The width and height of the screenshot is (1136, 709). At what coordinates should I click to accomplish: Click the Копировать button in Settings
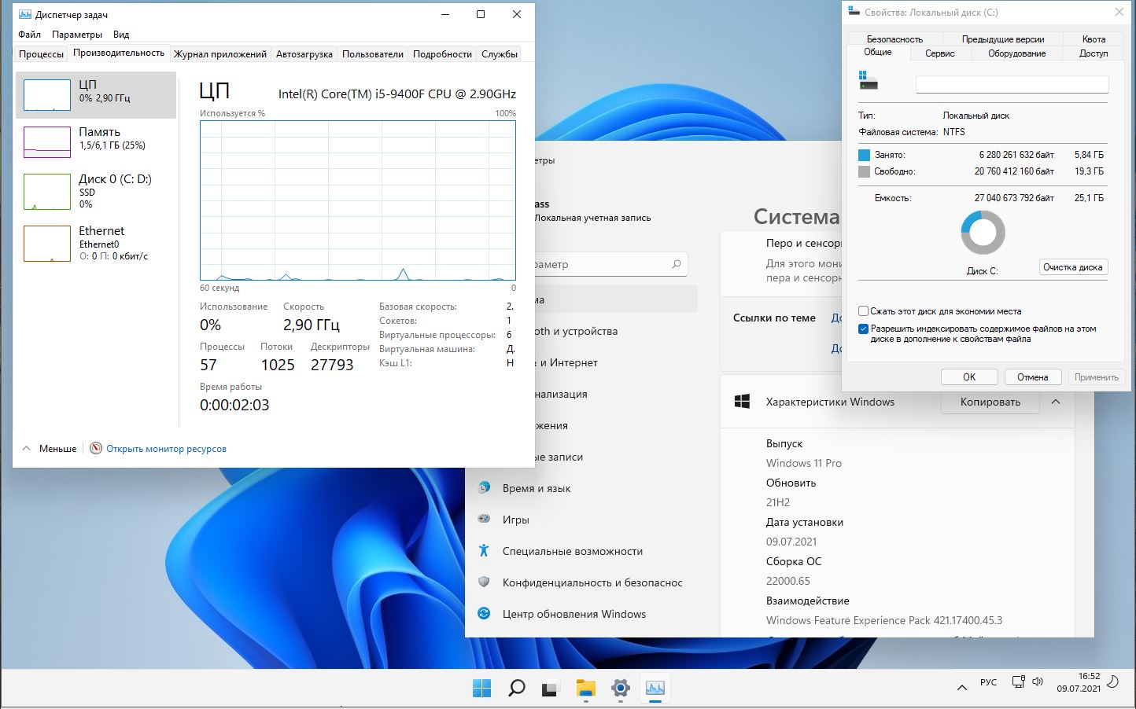pos(990,402)
